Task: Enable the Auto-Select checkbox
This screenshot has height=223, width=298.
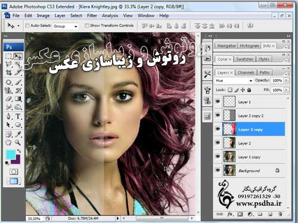Action: click(x=27, y=26)
